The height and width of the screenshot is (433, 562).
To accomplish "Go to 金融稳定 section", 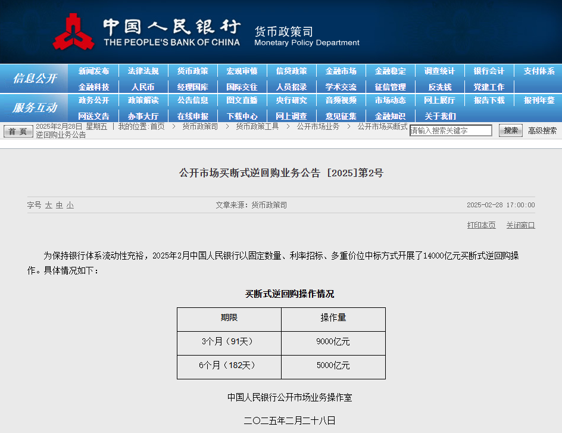I will point(391,71).
